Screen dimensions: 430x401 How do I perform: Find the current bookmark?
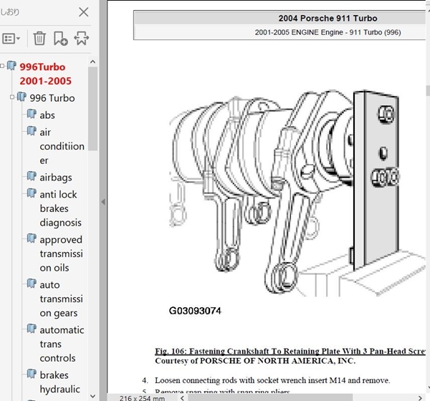(81, 38)
